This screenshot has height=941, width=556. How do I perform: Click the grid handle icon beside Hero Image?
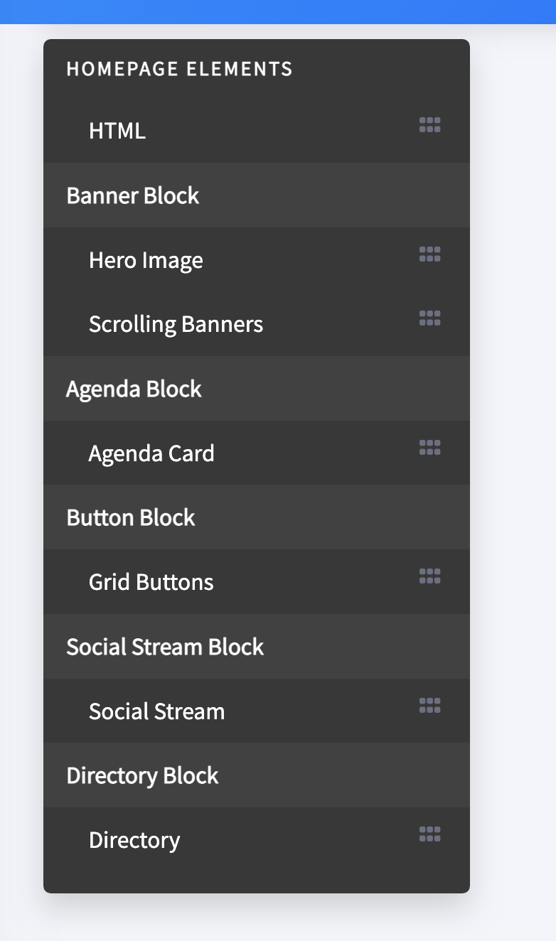pos(429,254)
